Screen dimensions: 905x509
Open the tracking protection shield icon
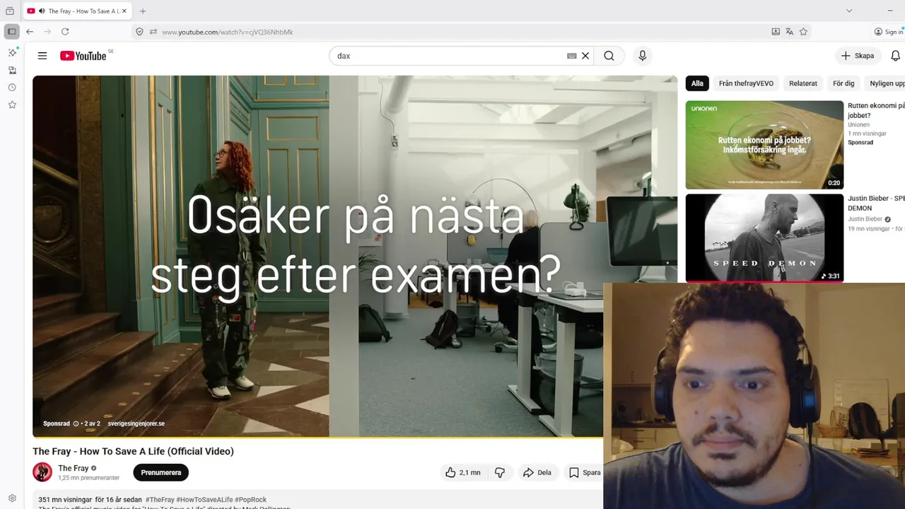point(139,32)
